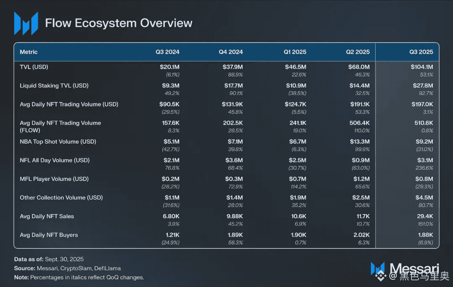
Task: Click the Q4 2024 column header
Action: (231, 52)
